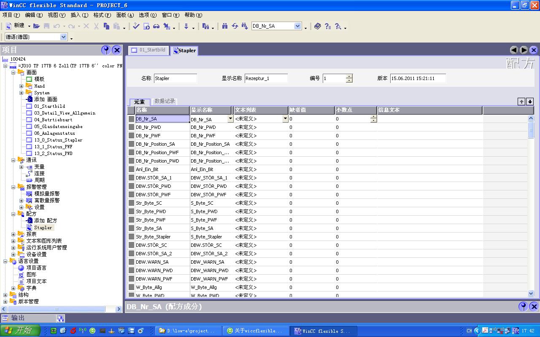Click the replace arrows toolbar icon
The image size is (540, 337).
235,26
